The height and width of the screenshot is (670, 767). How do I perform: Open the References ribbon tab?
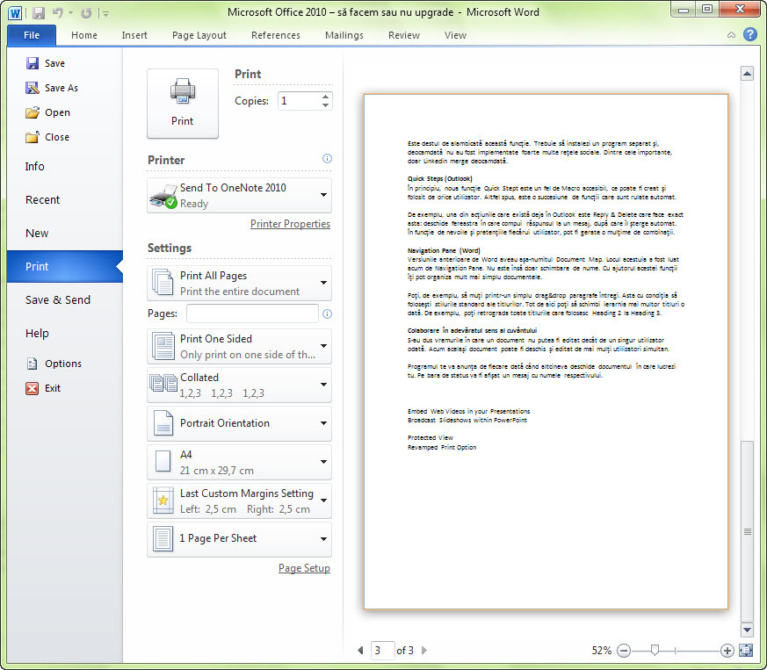coord(276,35)
